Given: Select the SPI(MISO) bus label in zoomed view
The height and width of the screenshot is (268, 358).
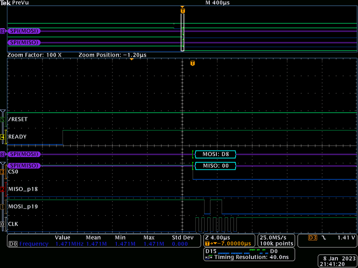Looking at the screenshot, I should pyautogui.click(x=24, y=166).
